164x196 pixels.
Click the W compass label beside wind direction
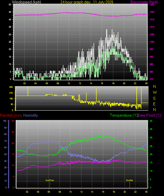click(155, 92)
